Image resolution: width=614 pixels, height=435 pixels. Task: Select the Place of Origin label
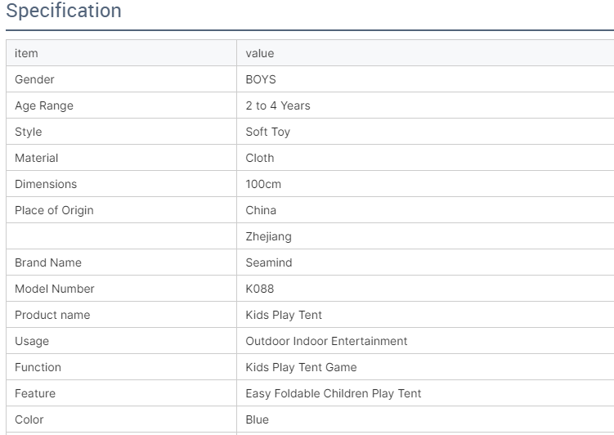(x=54, y=210)
